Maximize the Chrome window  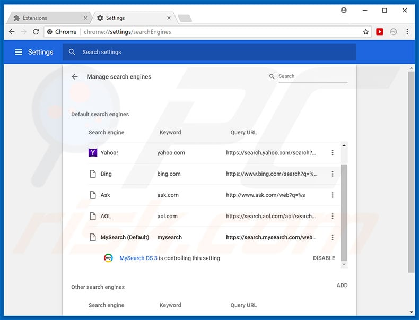click(385, 10)
